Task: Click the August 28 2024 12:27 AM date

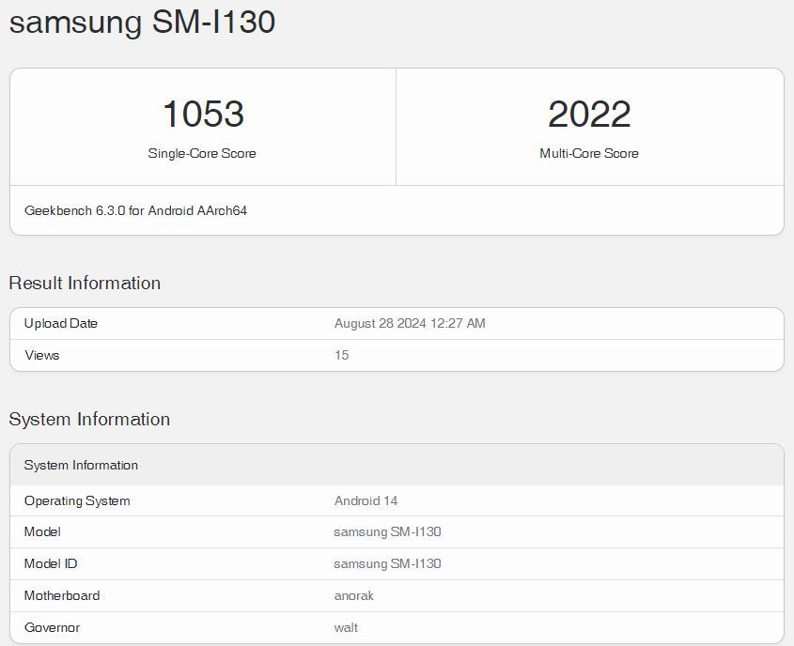Action: click(410, 323)
